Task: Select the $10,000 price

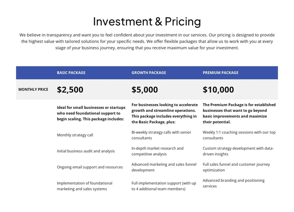Action: coord(218,90)
